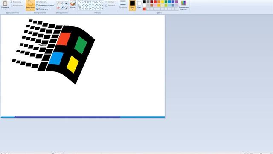Open the Выделить selection dropdown arrow
Screen dimensions: 273x154
click(x=30, y=9)
